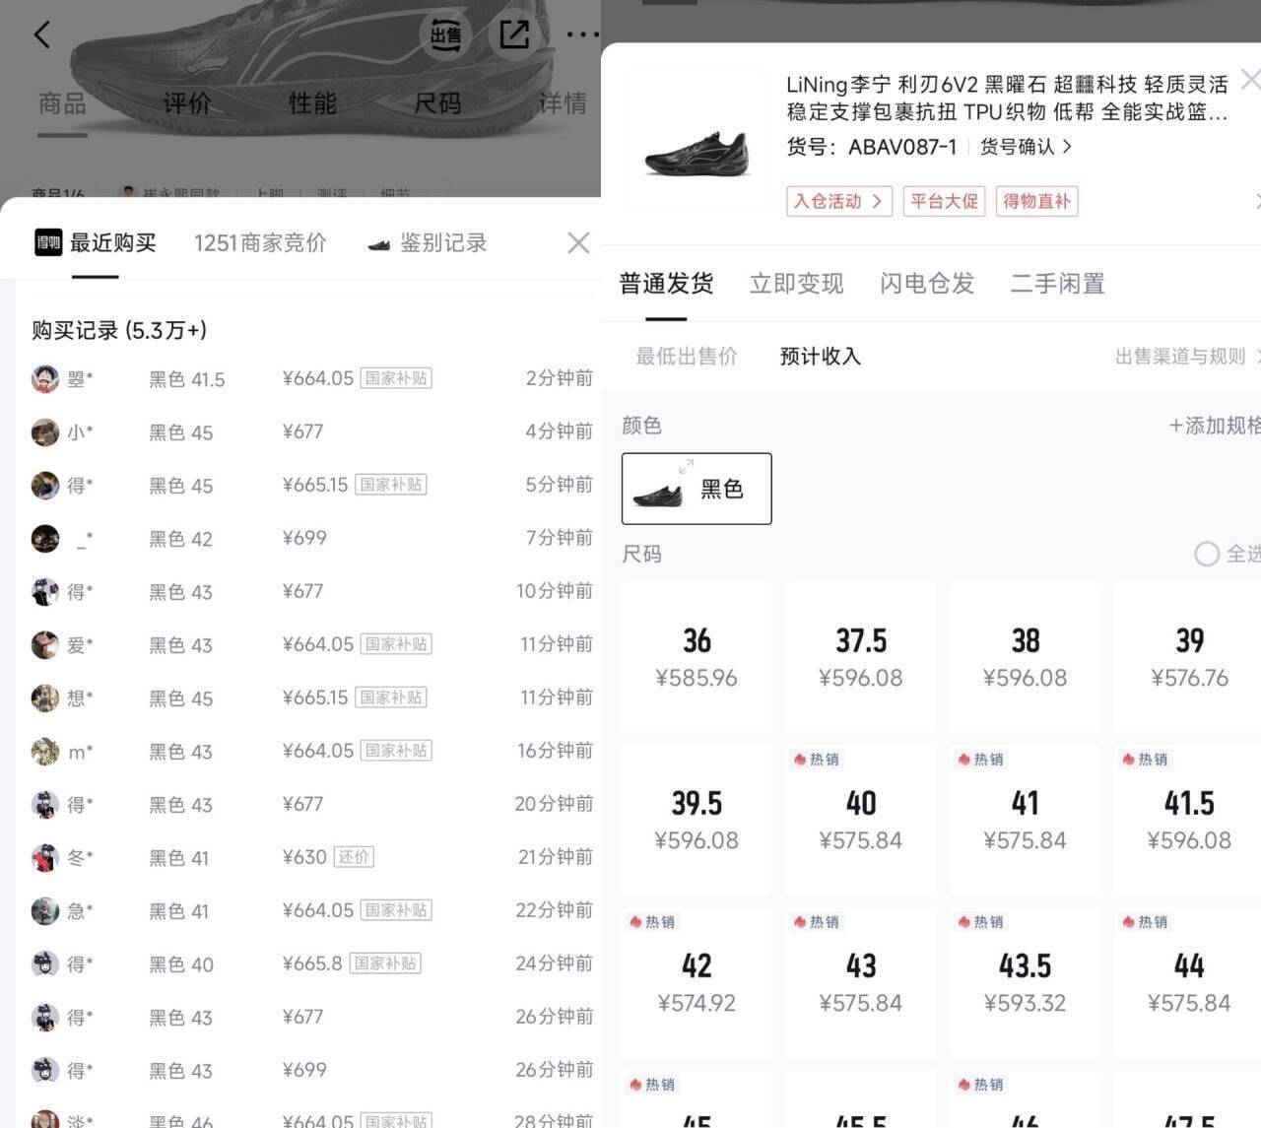Tap the 热销 flame on size 40

[800, 760]
